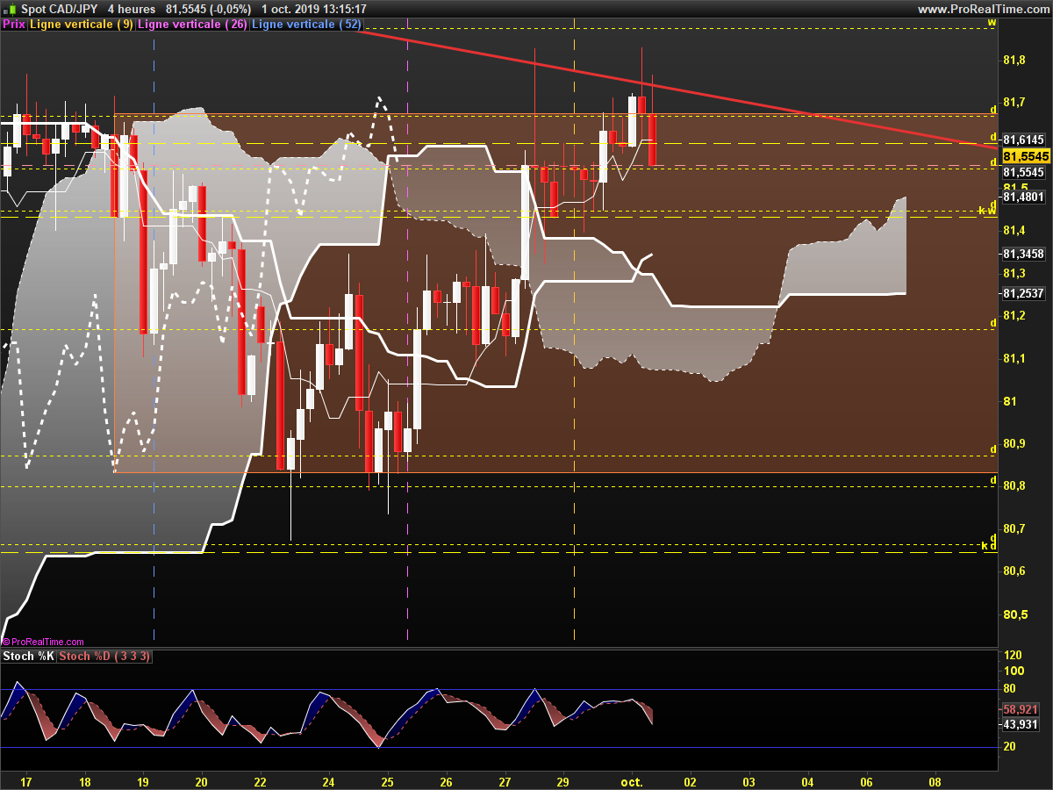Click the 08 date label on time axis
Viewport: 1053px width, 790px height.
click(935, 781)
